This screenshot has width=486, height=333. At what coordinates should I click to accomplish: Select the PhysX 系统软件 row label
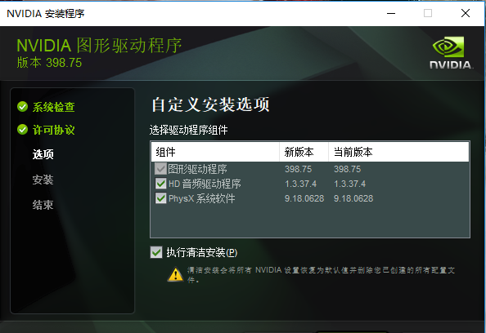coord(202,198)
